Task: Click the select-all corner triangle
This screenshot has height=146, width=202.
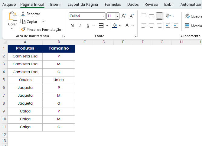Action: (x=5, y=42)
